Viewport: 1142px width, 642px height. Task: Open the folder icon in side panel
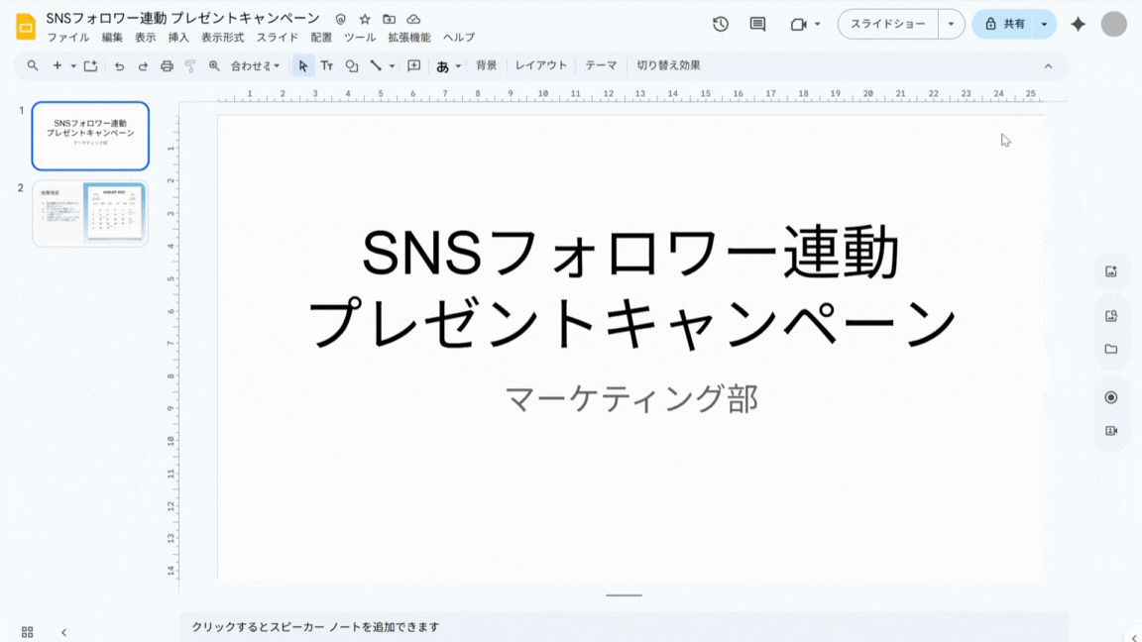1110,350
